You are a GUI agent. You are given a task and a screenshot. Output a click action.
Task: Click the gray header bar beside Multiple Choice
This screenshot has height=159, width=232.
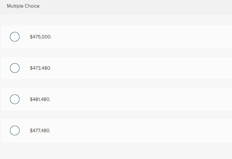coord(137,6)
